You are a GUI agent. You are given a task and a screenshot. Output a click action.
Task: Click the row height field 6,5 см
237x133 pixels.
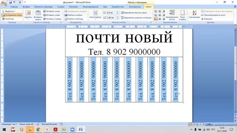(111, 13)
